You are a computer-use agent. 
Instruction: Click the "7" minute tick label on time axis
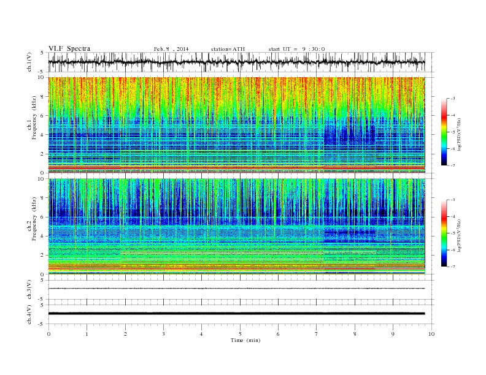[317, 334]
